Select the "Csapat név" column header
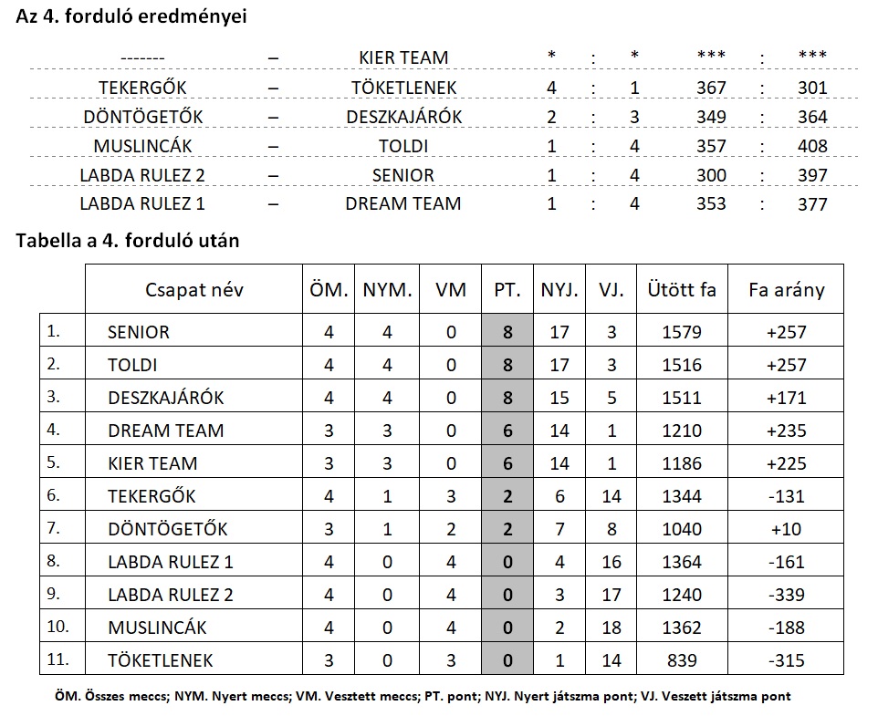Viewport: 878px width, 716px height. coord(193,290)
